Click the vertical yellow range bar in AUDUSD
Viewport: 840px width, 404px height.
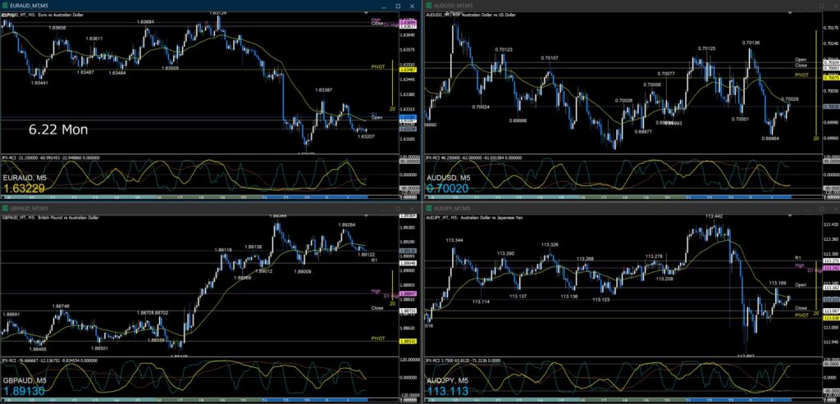point(816,84)
